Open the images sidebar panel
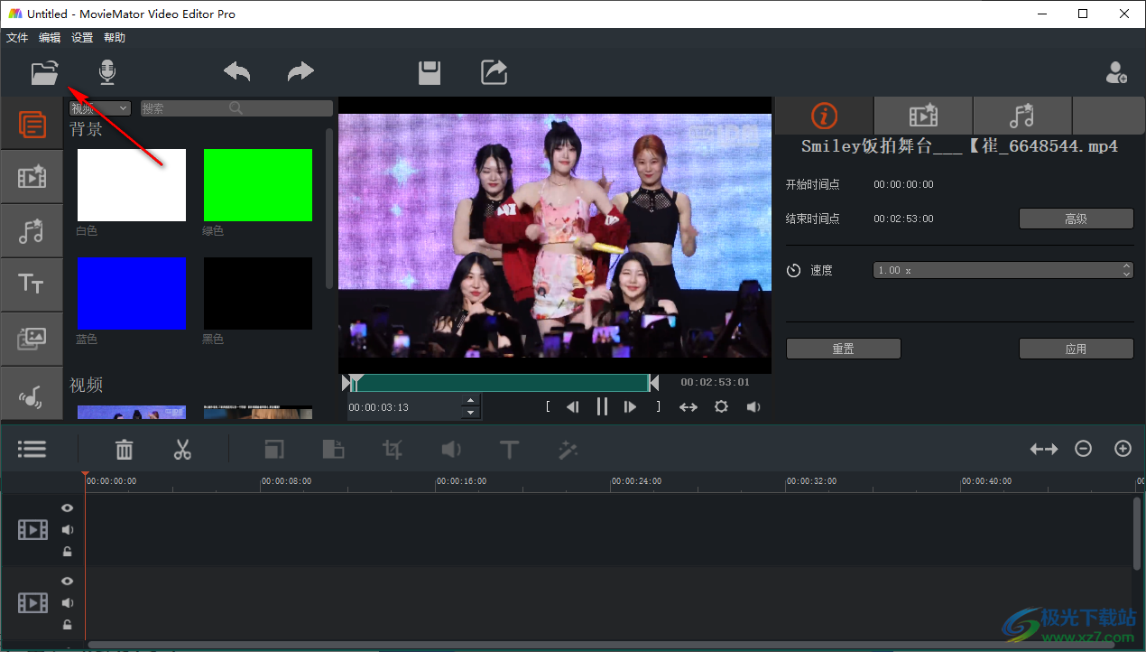 click(32, 340)
